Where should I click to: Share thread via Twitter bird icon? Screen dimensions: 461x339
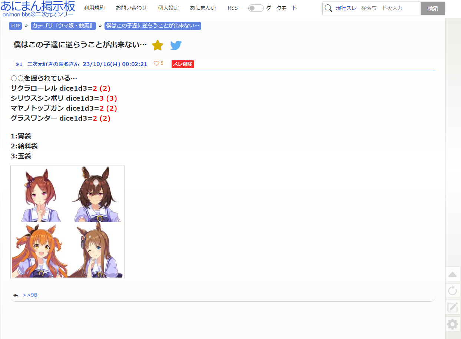(176, 46)
